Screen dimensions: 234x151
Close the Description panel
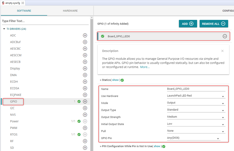(x=222, y=51)
